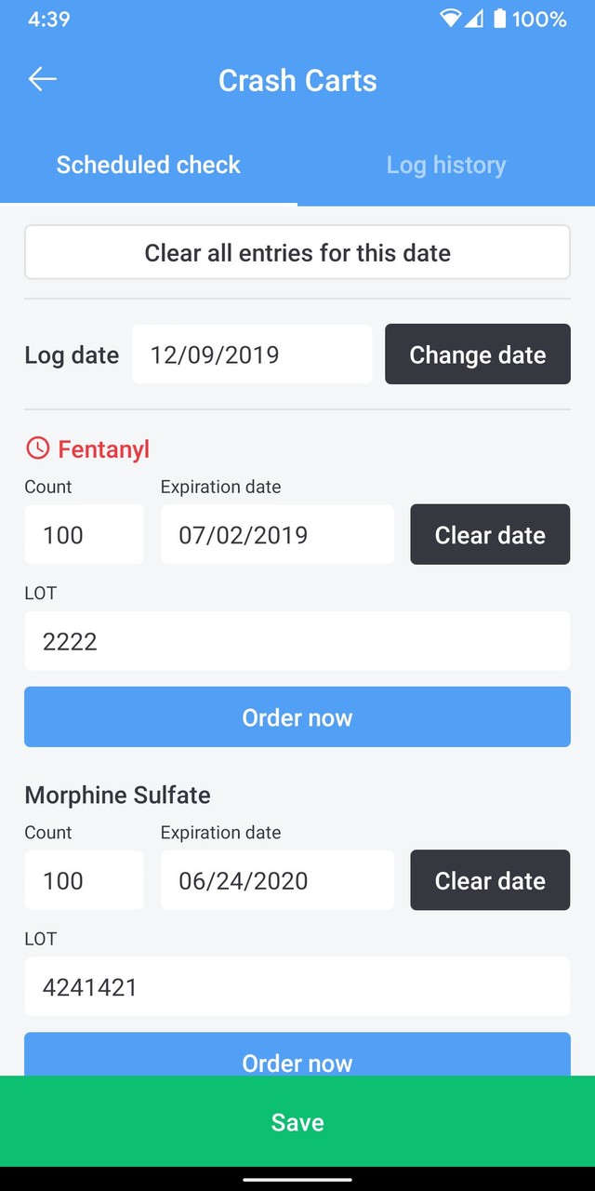Select the Morphine Sulfate Count field
The height and width of the screenshot is (1191, 595).
84,880
